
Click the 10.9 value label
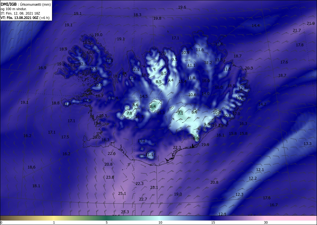[185, 53]
